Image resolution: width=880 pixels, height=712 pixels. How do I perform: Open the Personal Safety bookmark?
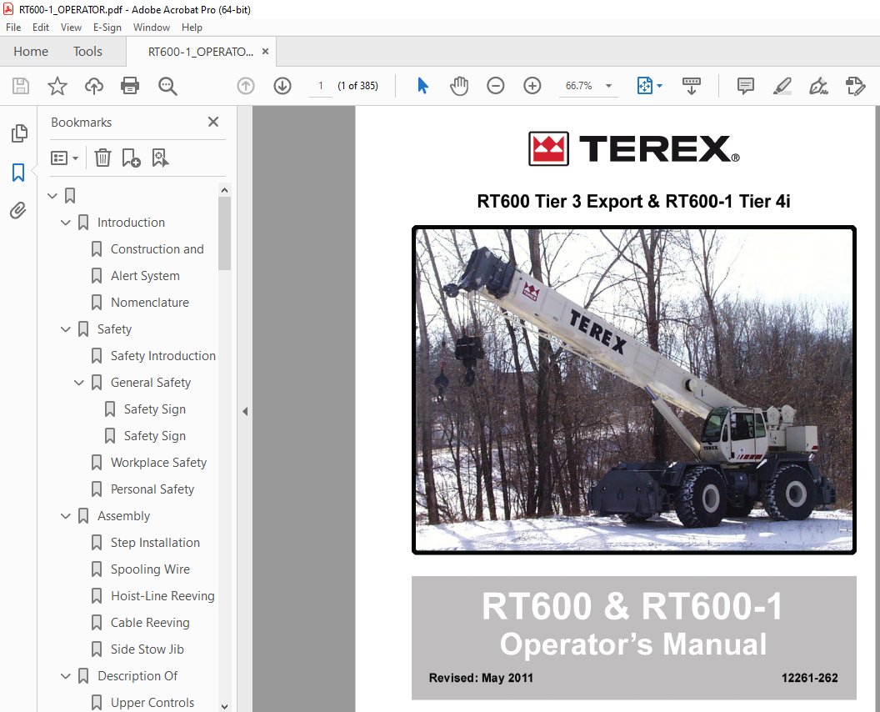pos(152,489)
